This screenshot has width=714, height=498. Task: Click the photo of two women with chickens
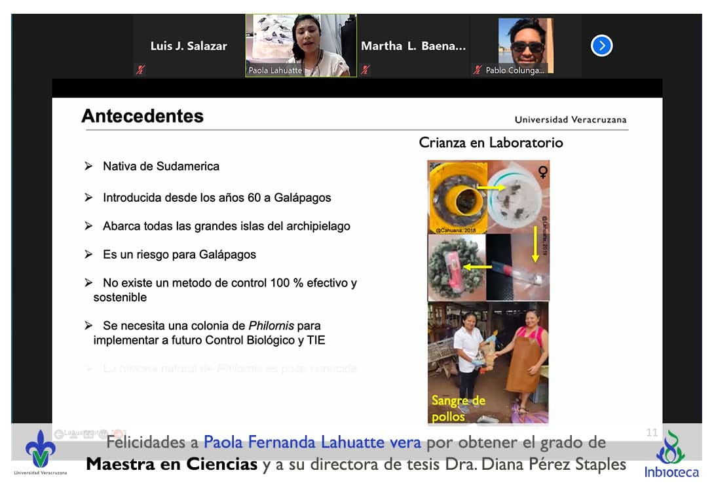click(488, 354)
